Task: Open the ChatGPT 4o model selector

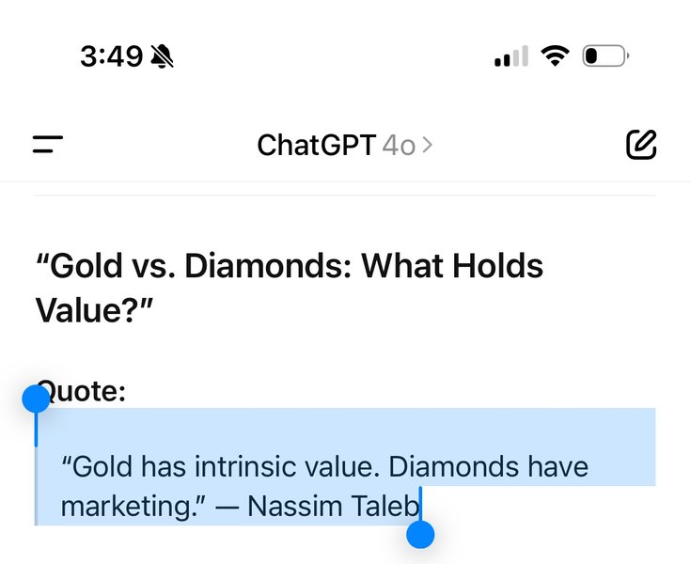Action: click(345, 145)
